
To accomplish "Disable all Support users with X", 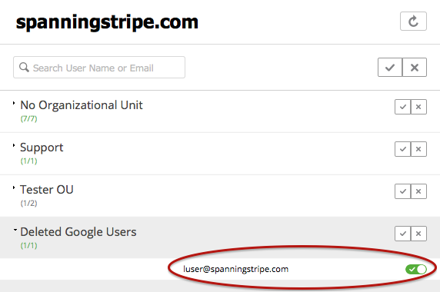I will click(418, 149).
